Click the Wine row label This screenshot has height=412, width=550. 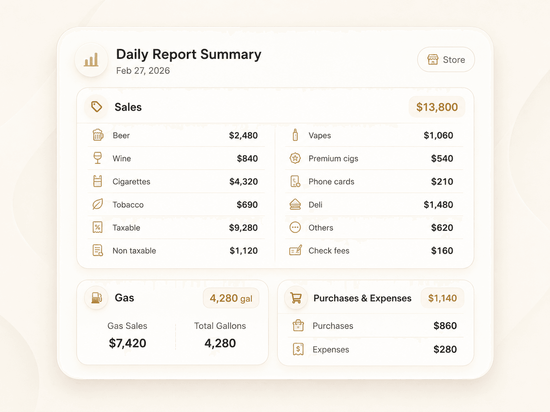coord(122,159)
